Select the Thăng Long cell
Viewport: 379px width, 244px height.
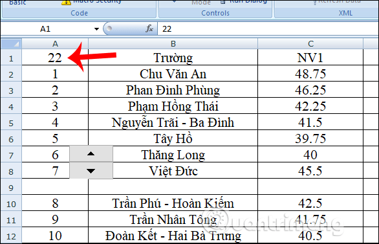click(173, 155)
